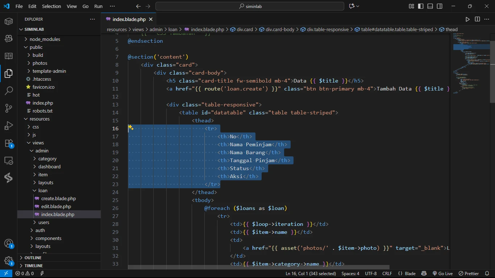Toggle the bottom panel layout button
Screen dimensions: 495x278
pos(430,6)
